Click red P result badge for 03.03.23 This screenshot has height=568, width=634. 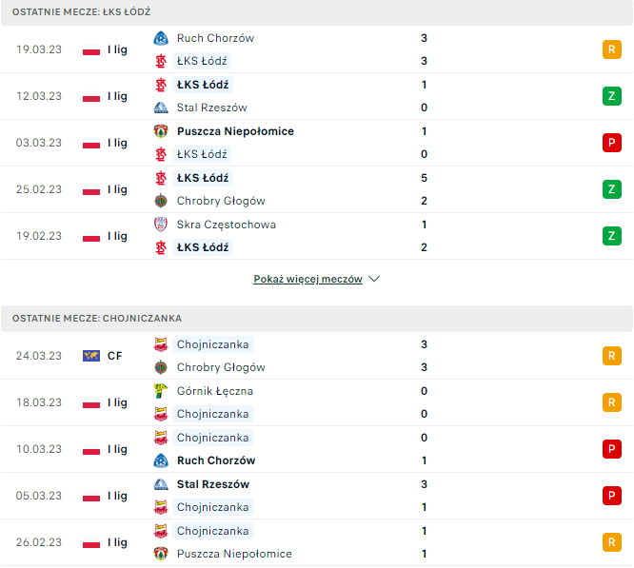click(x=611, y=143)
